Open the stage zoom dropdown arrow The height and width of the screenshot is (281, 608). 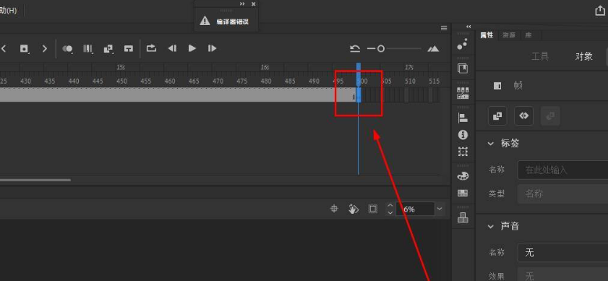(x=439, y=209)
